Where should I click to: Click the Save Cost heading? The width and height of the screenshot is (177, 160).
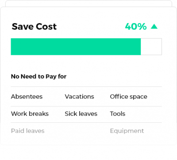click(x=34, y=27)
